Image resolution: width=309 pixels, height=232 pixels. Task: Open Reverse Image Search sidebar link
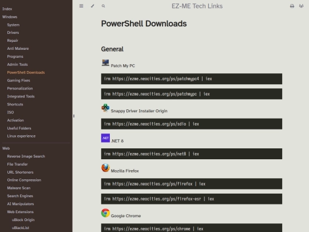point(26,156)
